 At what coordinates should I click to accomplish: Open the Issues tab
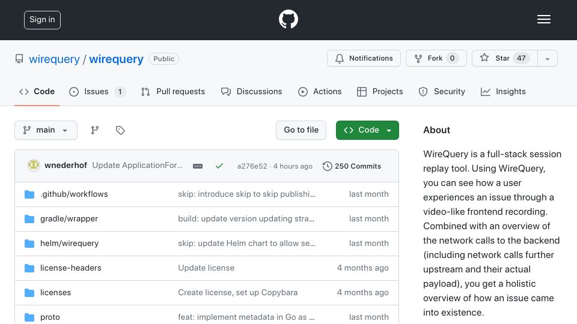pos(97,91)
